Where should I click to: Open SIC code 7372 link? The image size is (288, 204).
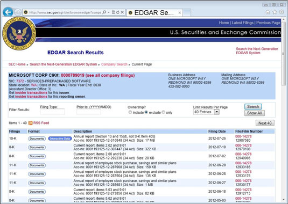[20, 81]
